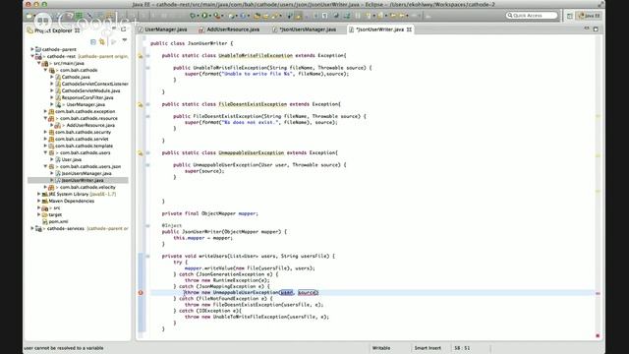Expand the cathode-services project
This screenshot has width=629, height=354.
(x=32, y=228)
